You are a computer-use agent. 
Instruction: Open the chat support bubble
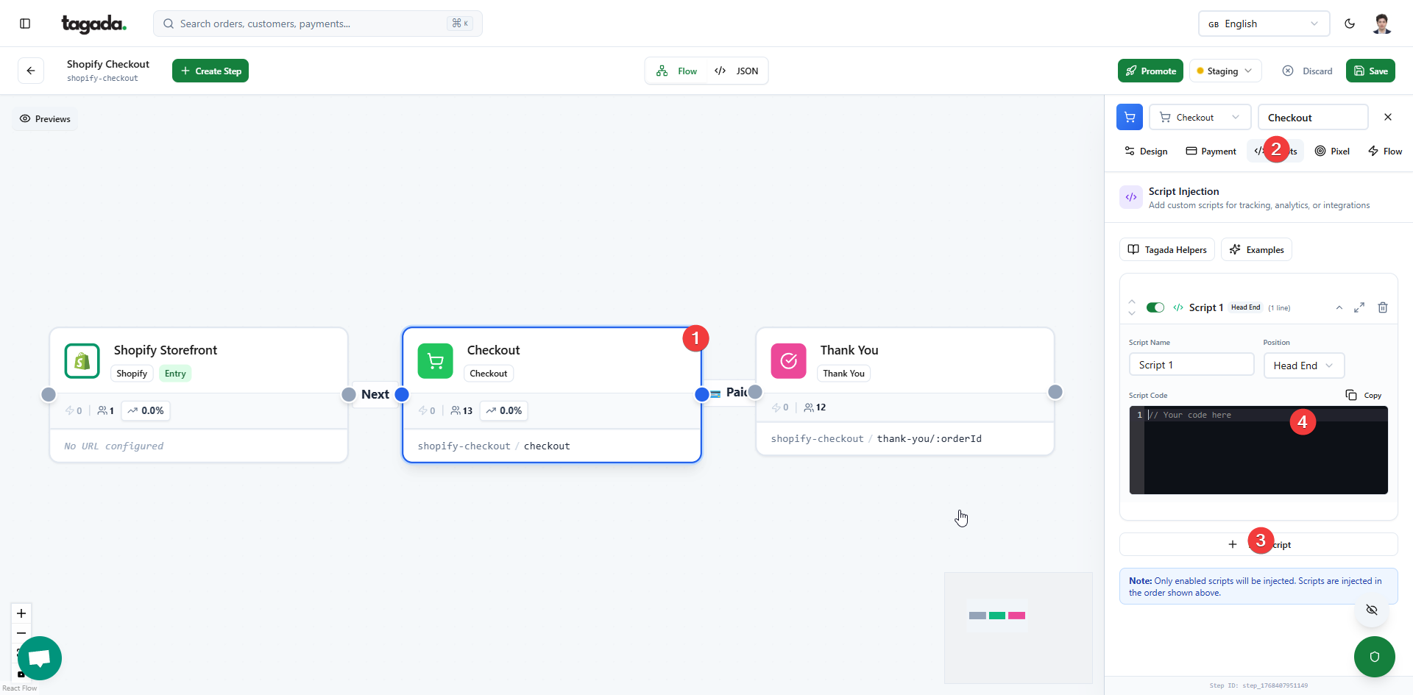tap(40, 657)
